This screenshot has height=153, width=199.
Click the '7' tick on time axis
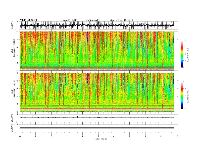point(129,136)
